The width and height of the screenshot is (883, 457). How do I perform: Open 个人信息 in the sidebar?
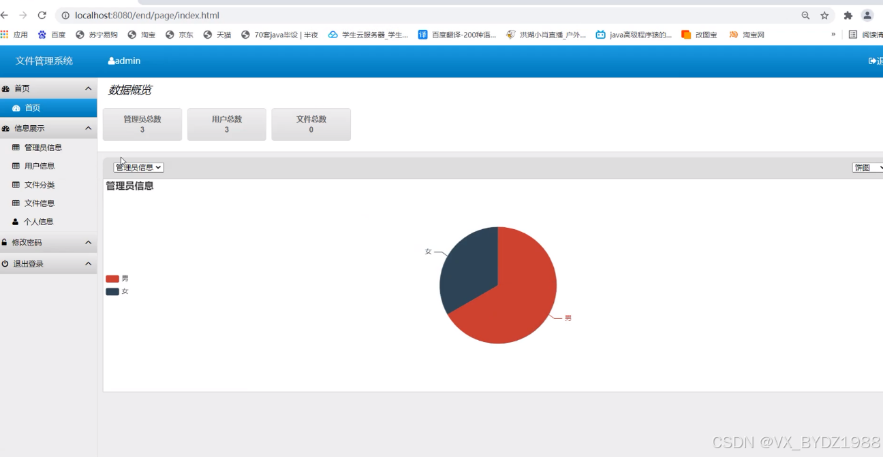(39, 222)
